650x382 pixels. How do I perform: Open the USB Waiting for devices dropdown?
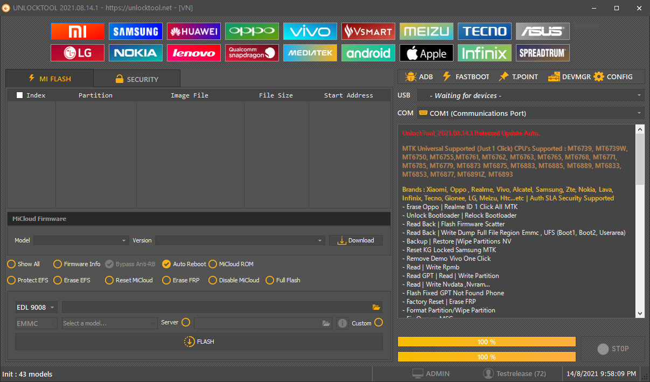[531, 95]
